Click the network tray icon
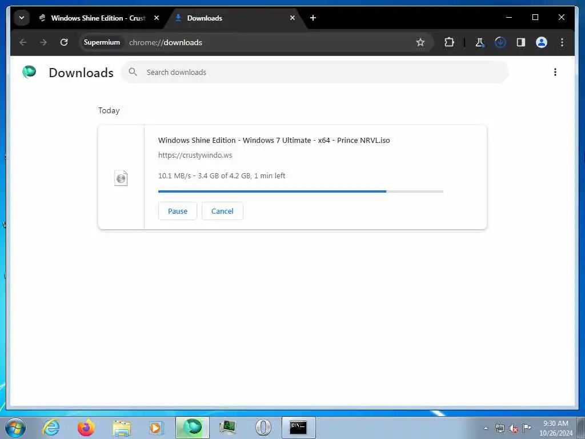585x439 pixels. [500, 428]
